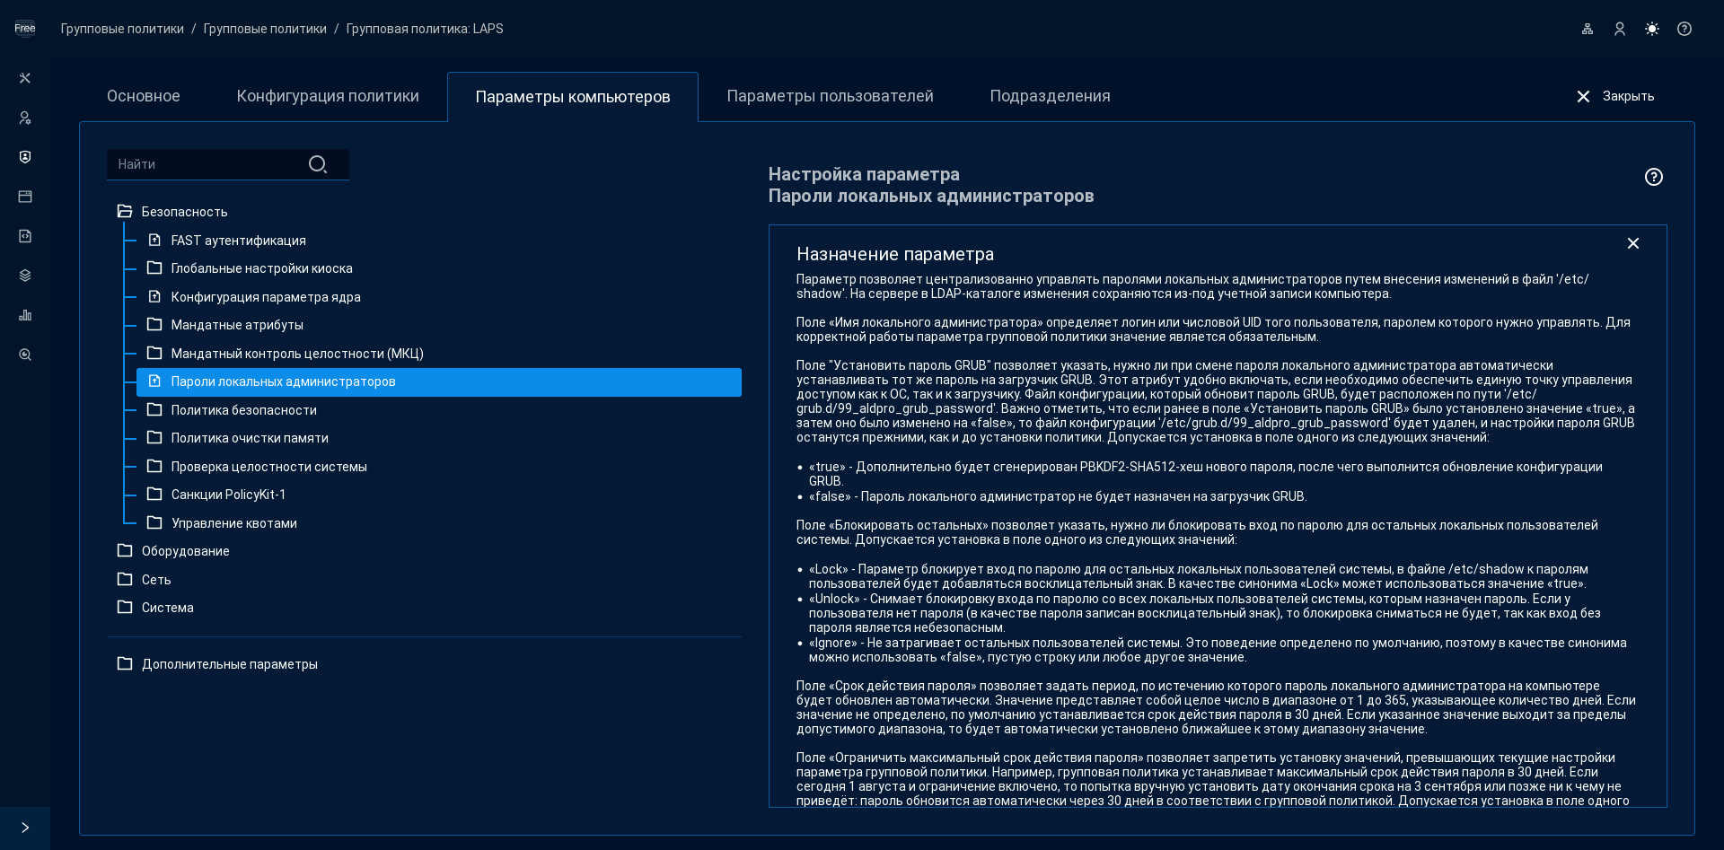Click the user settings sidebar icon

pos(25,118)
